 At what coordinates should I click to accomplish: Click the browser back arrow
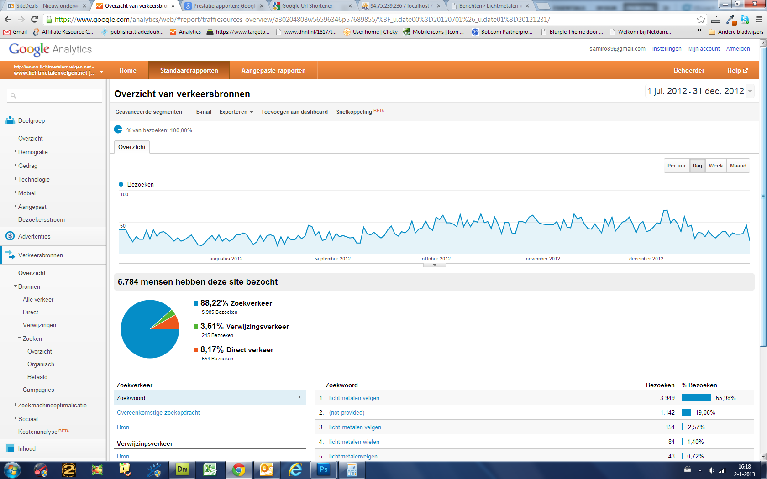coord(8,19)
